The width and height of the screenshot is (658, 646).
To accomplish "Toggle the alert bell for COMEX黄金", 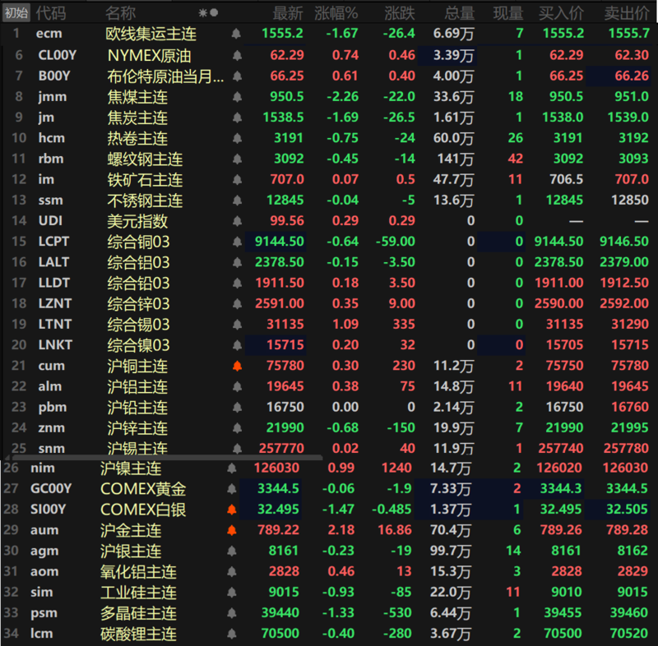I will pyautogui.click(x=232, y=489).
